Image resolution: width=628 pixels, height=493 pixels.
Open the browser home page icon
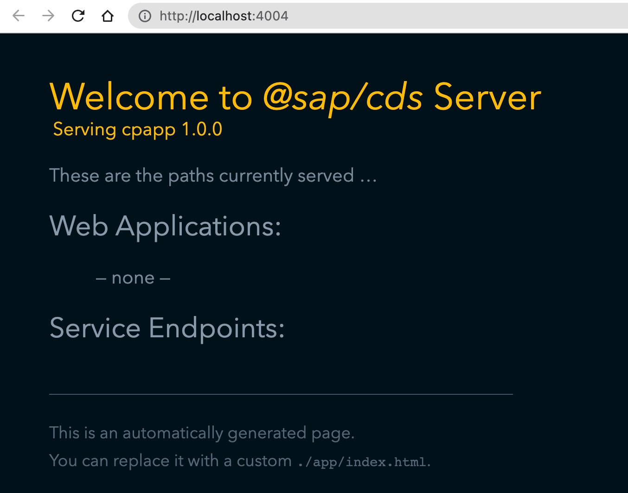click(108, 16)
